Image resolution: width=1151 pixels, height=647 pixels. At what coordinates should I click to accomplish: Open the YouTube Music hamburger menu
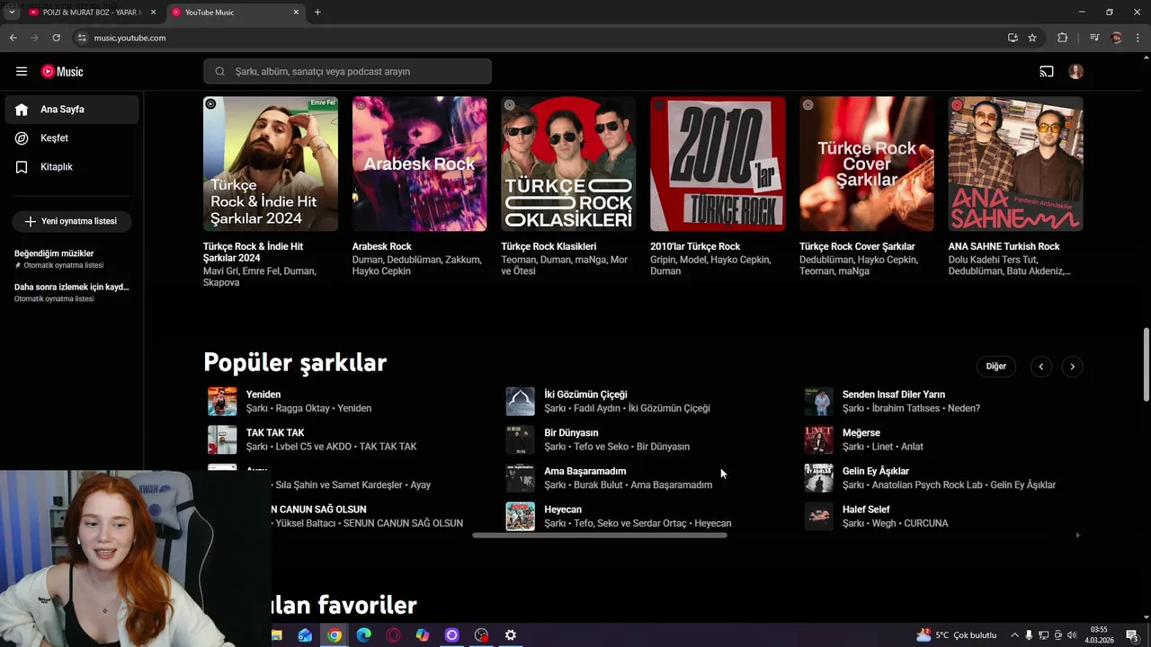(22, 71)
